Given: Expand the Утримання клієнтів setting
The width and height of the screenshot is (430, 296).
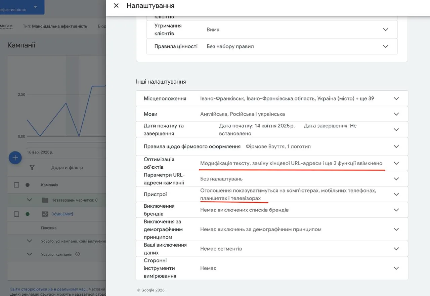Looking at the screenshot, I should 386,30.
